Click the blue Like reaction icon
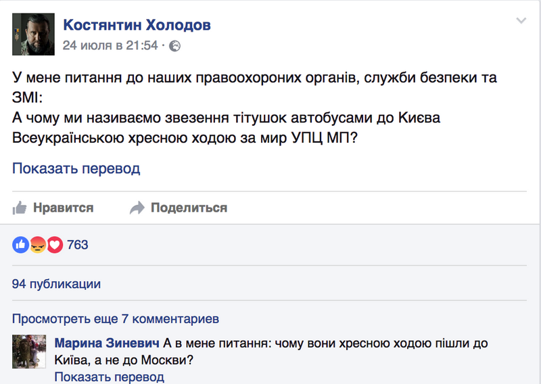 point(21,245)
